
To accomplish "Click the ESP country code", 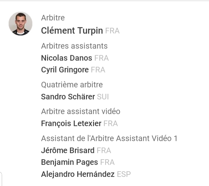I will 124,174.
